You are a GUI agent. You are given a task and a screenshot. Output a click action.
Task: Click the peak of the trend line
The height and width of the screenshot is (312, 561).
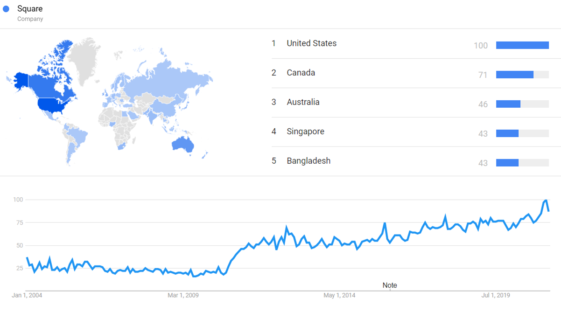point(545,201)
